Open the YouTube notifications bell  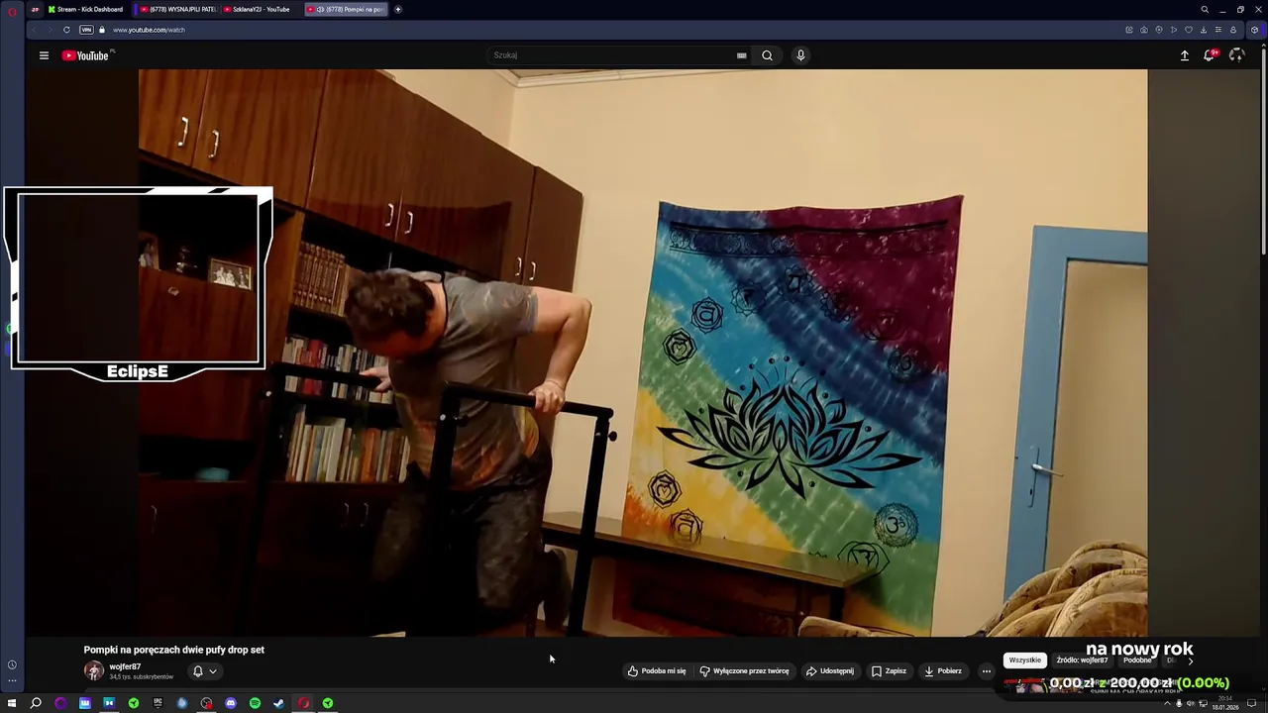[1209, 55]
